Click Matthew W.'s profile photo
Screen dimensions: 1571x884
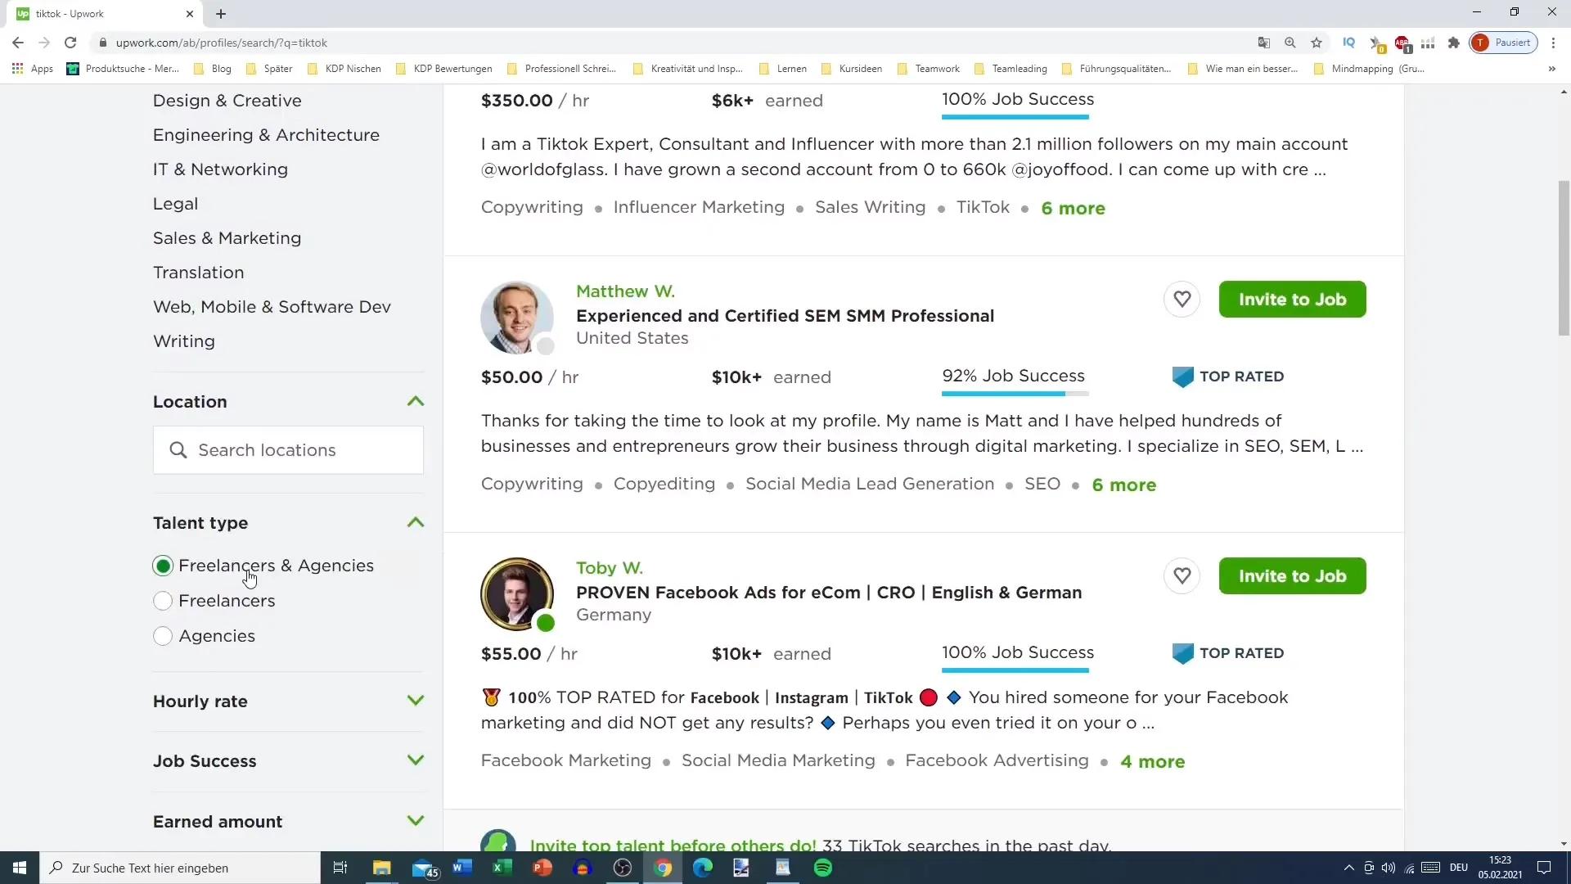[516, 318]
